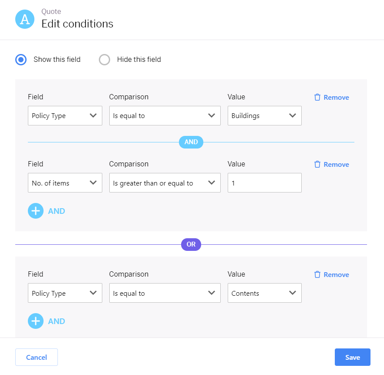Click the Save button

[352, 357]
